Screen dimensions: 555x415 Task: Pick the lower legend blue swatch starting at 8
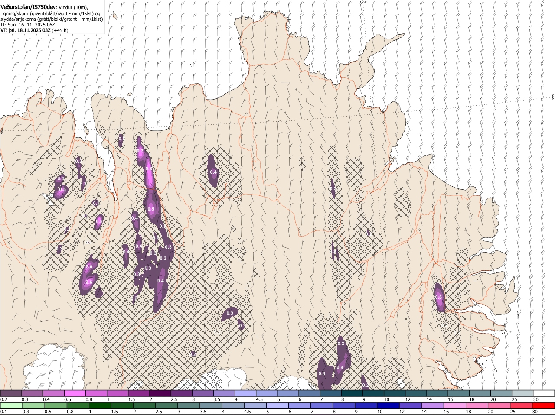tap(344, 405)
